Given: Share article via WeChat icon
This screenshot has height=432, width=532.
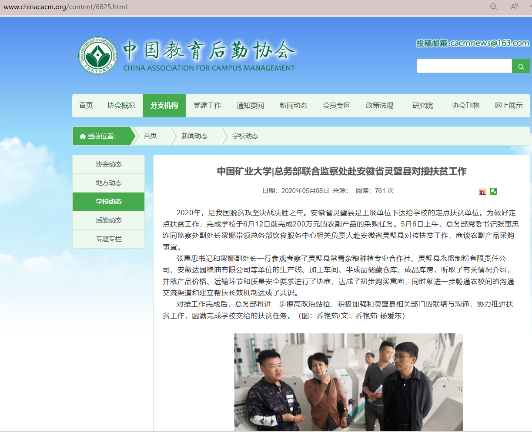Looking at the screenshot, I should pyautogui.click(x=493, y=191).
